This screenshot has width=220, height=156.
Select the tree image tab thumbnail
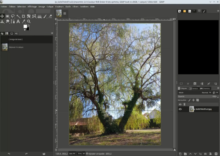(x=59, y=13)
